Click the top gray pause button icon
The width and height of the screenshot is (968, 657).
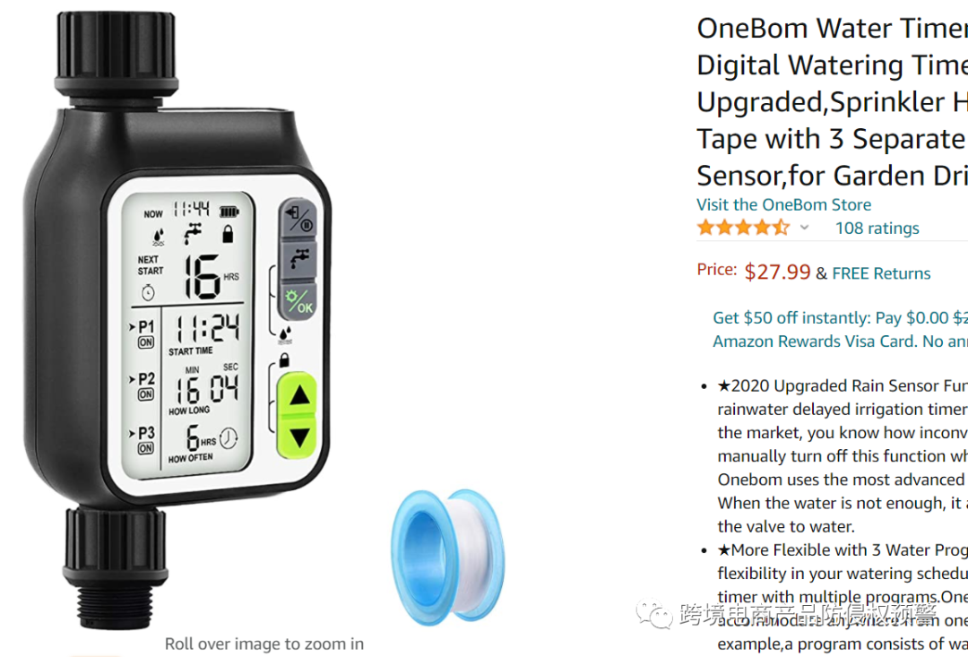click(298, 219)
